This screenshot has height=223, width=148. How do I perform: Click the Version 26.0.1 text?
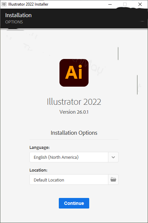point(74,112)
